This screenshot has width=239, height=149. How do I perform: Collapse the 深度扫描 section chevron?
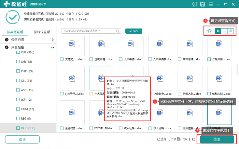53,48
